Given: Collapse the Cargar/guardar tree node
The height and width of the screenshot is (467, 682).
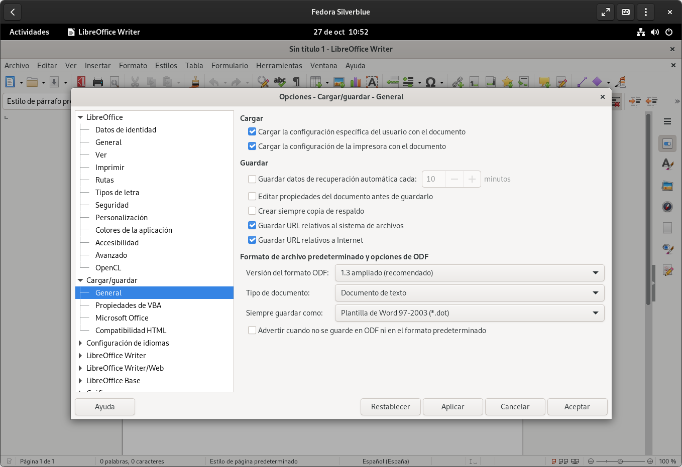Looking at the screenshot, I should point(80,280).
